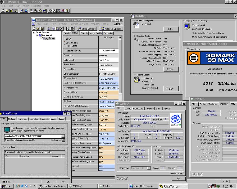This screenshot has height=189, width=237.
Task: Click Show Desktop icon in quick launch
Action: (18, 186)
